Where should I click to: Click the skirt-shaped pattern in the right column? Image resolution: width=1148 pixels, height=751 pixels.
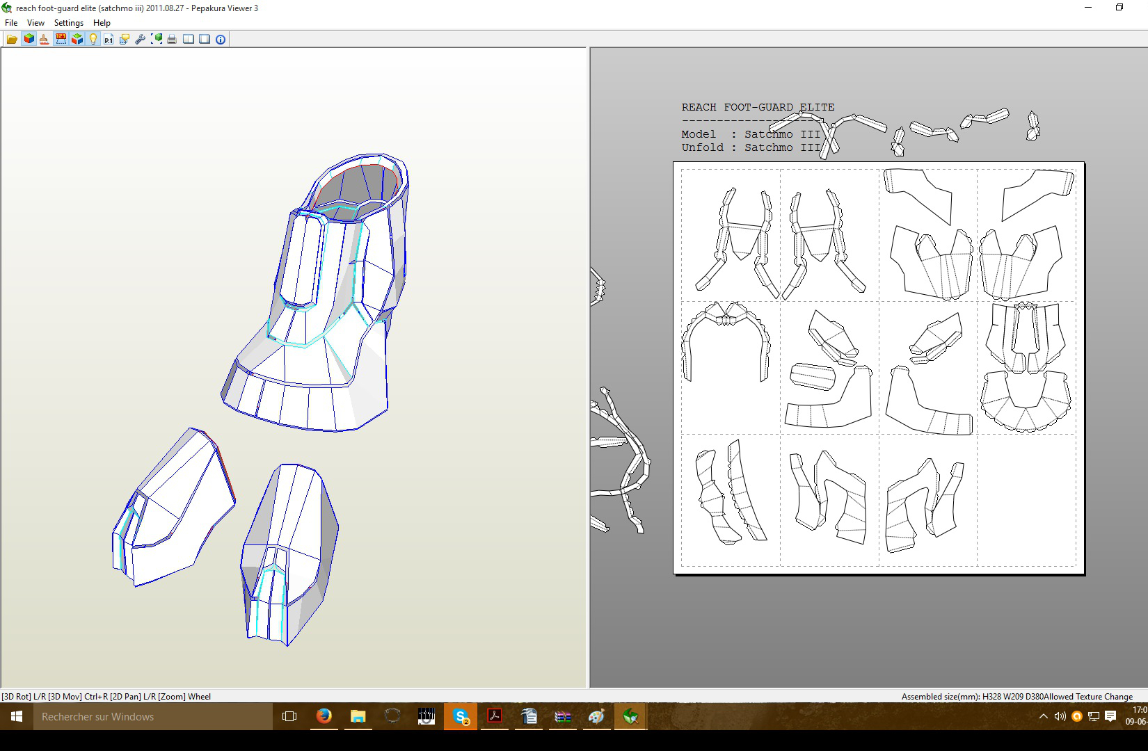click(1026, 402)
